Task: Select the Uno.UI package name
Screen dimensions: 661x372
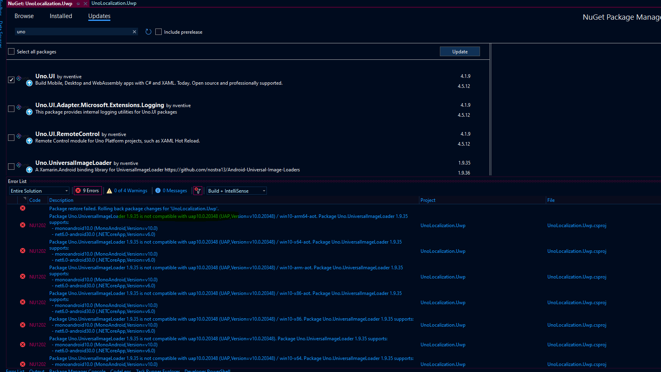Action: tap(45, 76)
